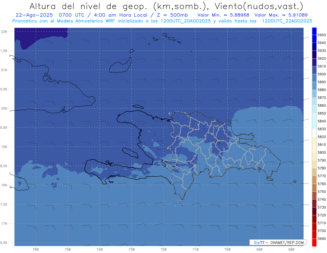Click the '71W' longitude label

click(195, 249)
